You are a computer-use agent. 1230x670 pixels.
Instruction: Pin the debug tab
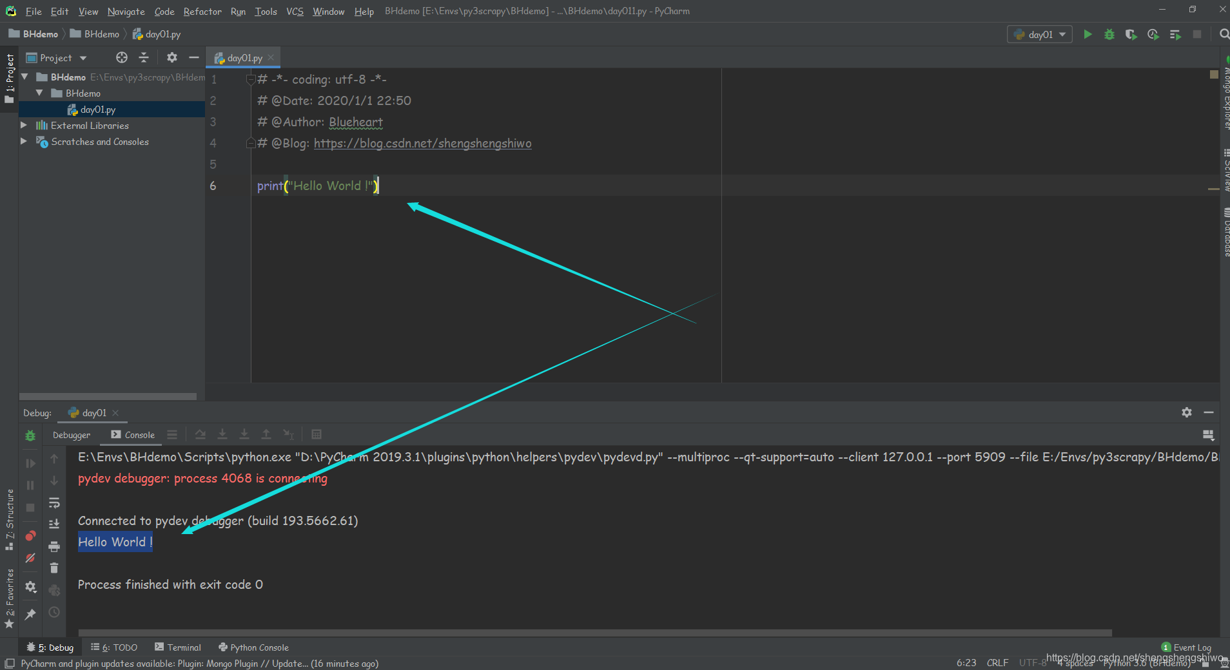pyautogui.click(x=30, y=614)
